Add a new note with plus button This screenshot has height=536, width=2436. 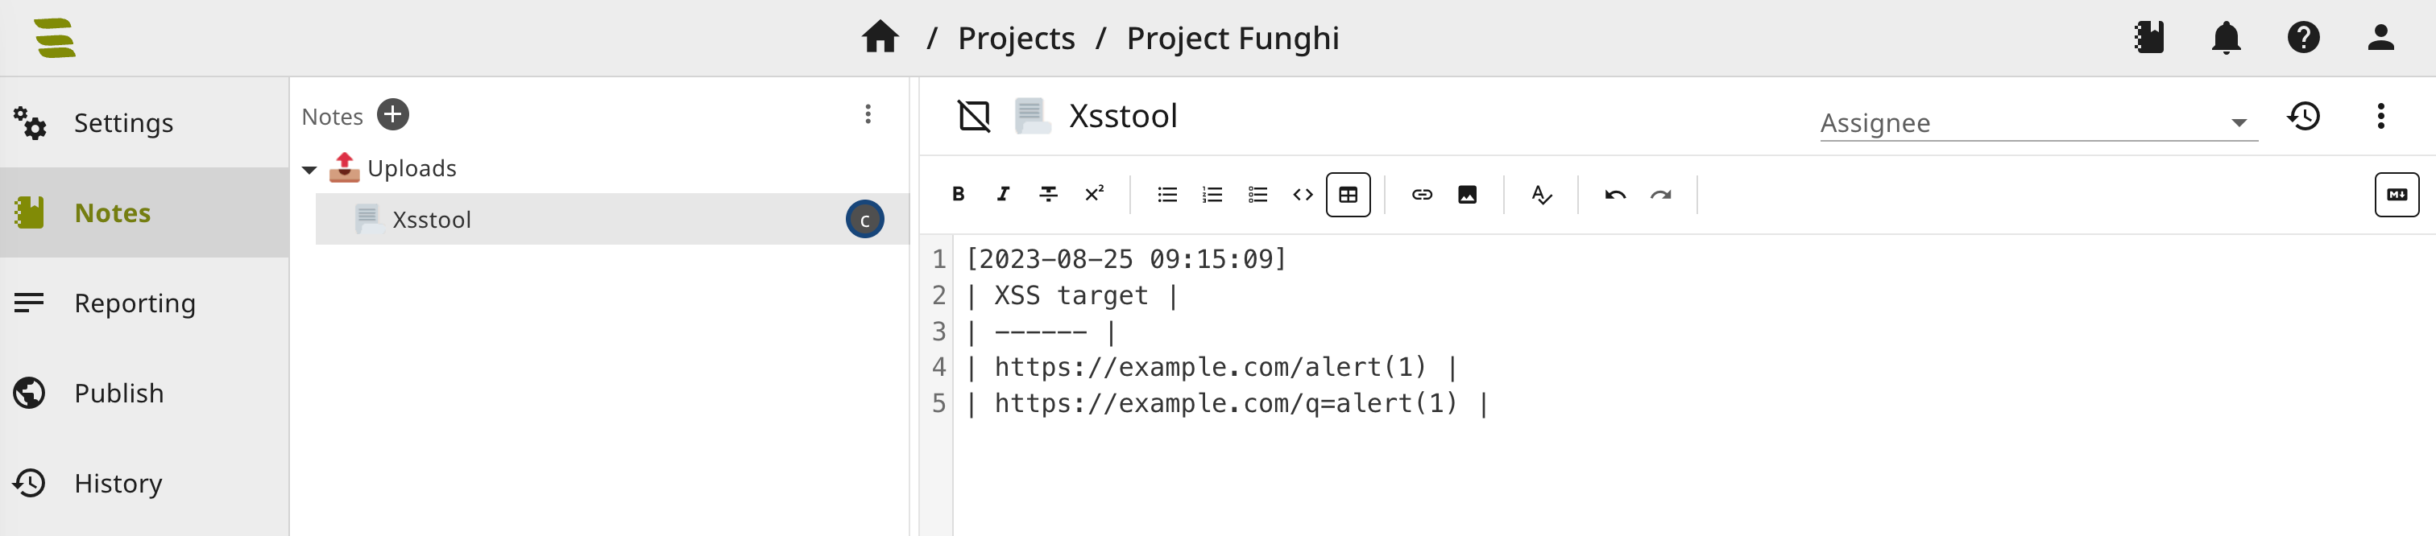pyautogui.click(x=392, y=114)
